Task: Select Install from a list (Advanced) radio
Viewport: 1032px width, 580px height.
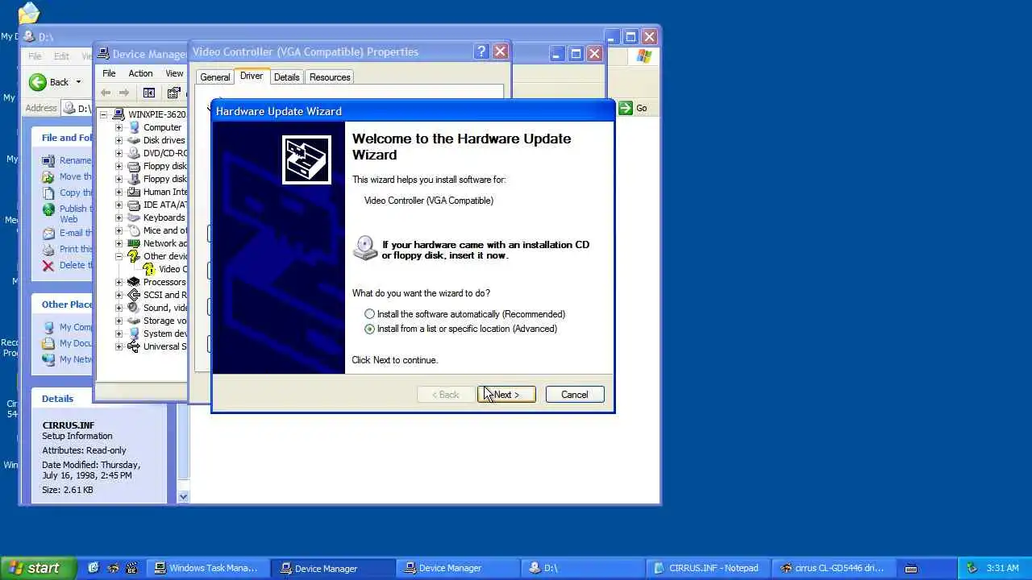Action: tap(369, 329)
